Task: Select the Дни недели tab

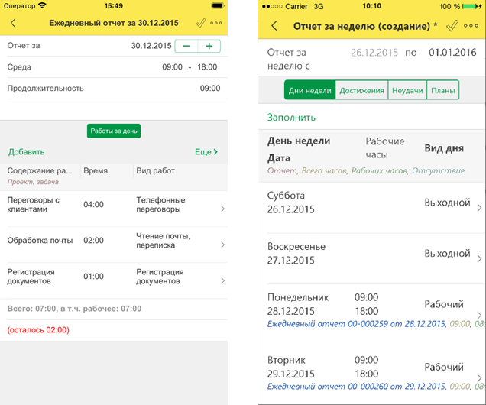Action: pyautogui.click(x=310, y=90)
